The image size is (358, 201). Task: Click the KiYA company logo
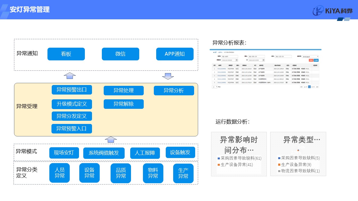(x=333, y=11)
